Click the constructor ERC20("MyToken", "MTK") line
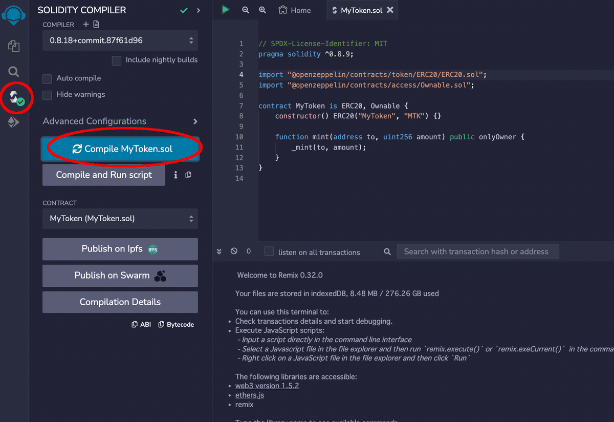Viewport: 614px width, 422px height. click(358, 116)
